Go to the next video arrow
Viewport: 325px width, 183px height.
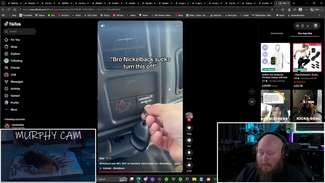pos(252,102)
